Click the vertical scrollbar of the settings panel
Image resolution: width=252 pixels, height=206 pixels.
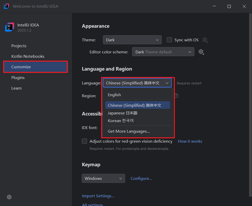coord(250,104)
